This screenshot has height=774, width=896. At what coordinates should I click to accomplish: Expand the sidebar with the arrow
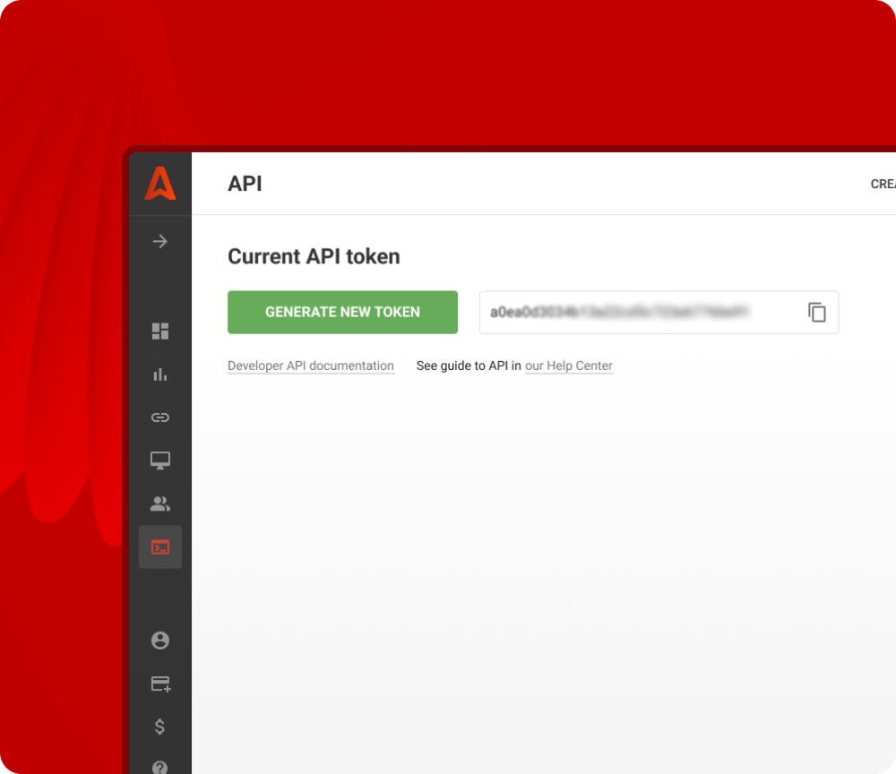point(160,241)
